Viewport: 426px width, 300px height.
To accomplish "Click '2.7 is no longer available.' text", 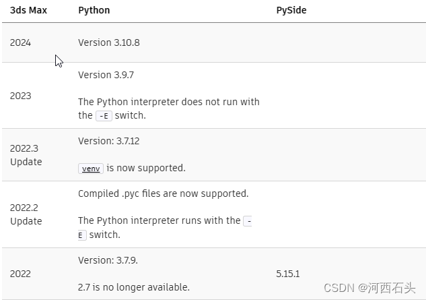I will tap(134, 287).
